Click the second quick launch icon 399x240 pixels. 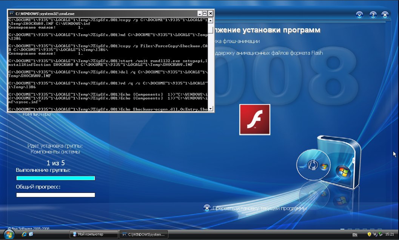31,234
